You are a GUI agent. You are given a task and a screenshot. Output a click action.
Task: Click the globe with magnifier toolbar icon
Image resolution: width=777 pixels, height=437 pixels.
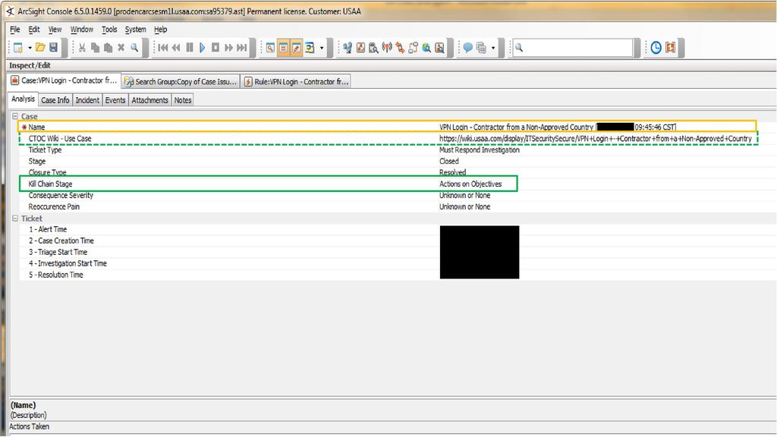tap(426, 48)
